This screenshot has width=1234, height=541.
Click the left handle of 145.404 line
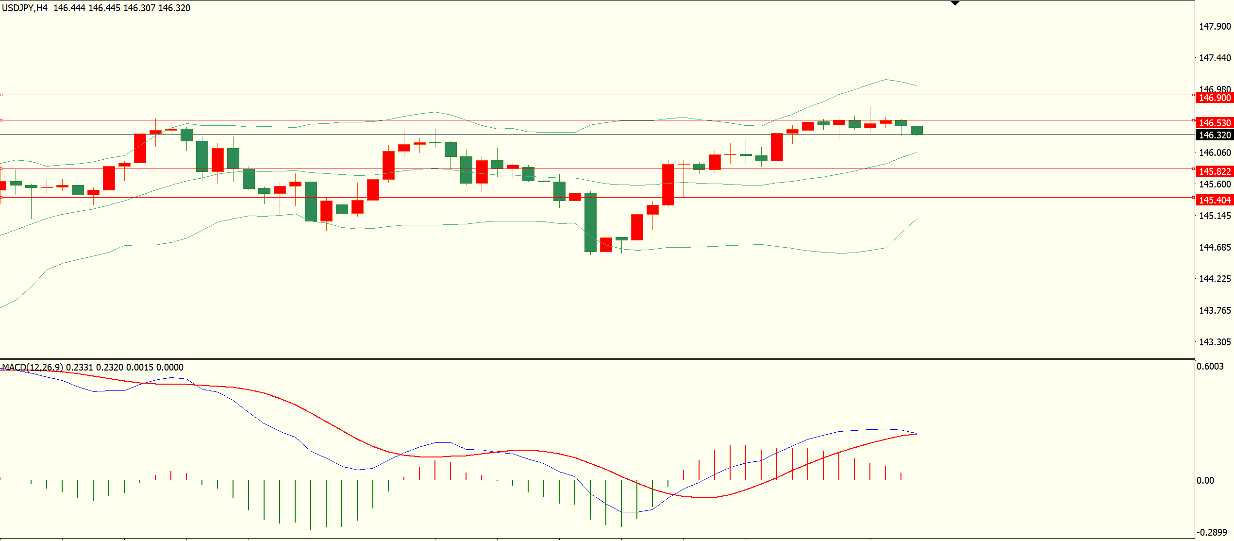coord(1,197)
